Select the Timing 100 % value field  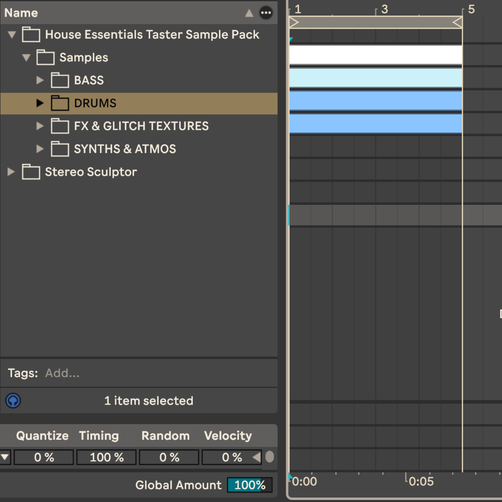(x=106, y=457)
